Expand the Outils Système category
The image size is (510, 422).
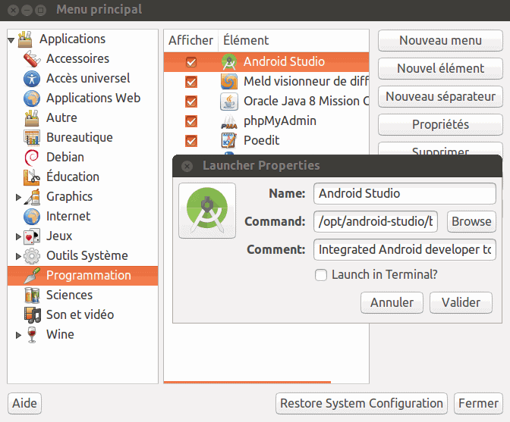click(x=18, y=256)
